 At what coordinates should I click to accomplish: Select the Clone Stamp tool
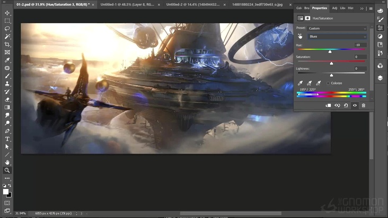[x=7, y=84]
